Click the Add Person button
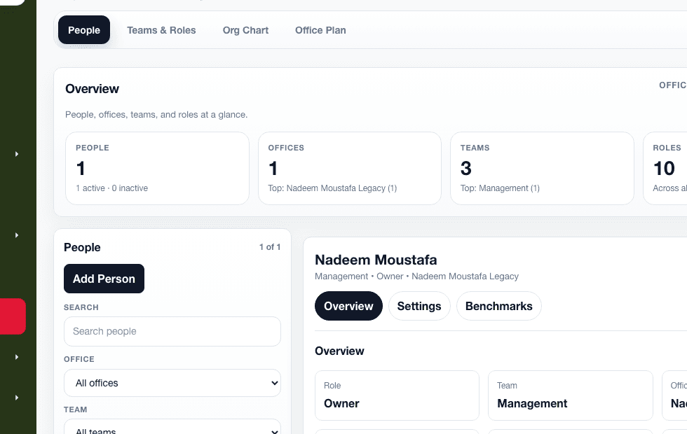 pos(104,279)
